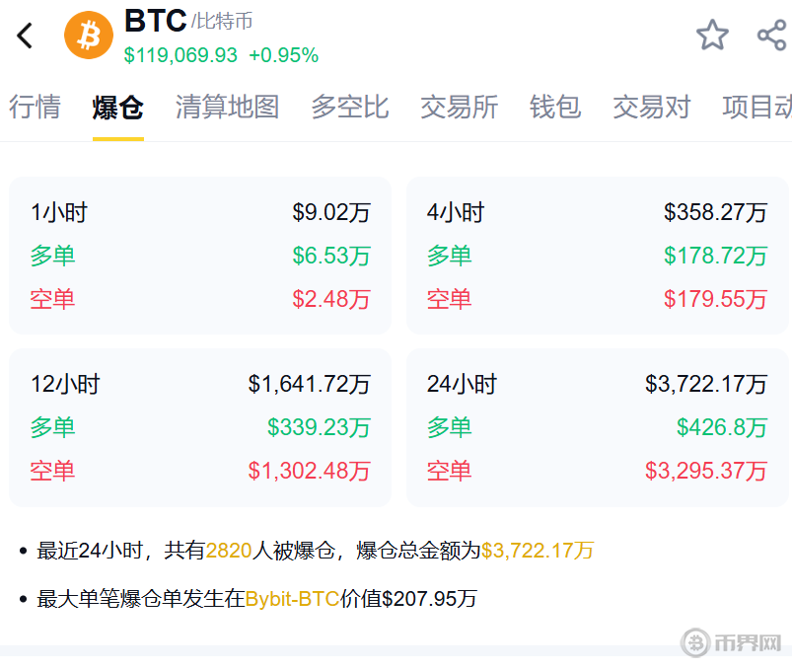The image size is (792, 670).
Task: Open the 清算地图 tab
Action: click(227, 107)
